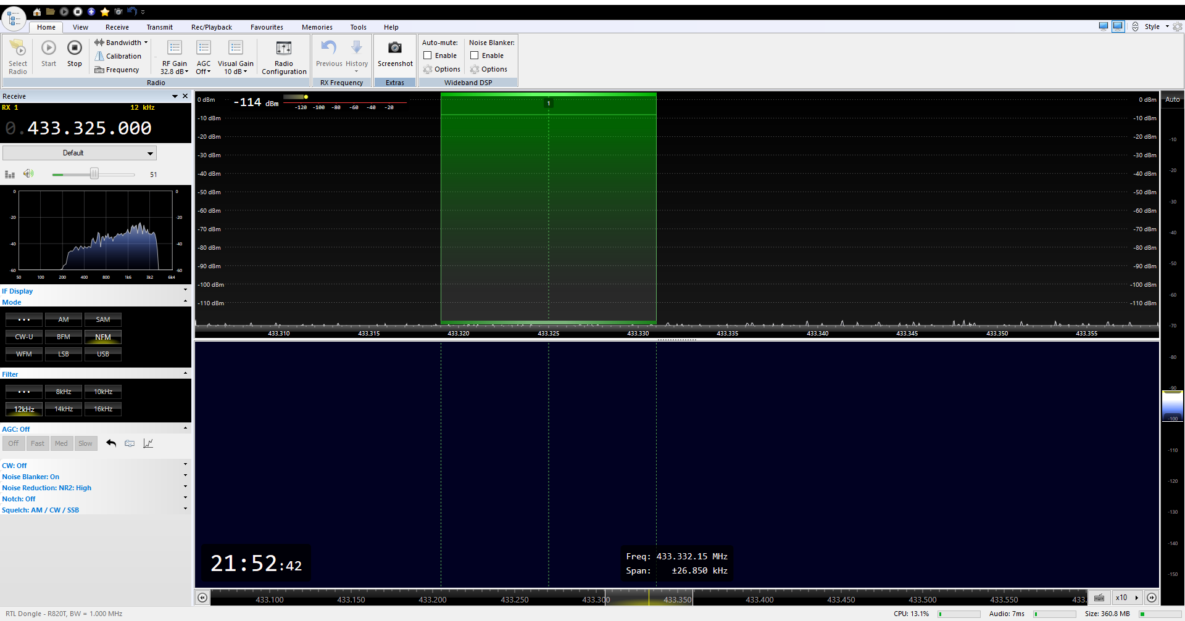Image resolution: width=1185 pixels, height=621 pixels.
Task: Open Auto-mute Options
Action: coord(442,69)
